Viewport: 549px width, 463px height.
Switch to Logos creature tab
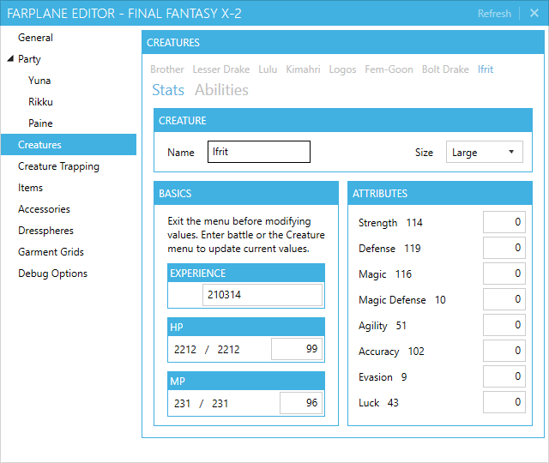(342, 69)
